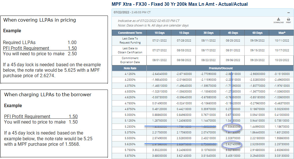The image size is (294, 159).
Task: Click the 1.44990000 cell
Action: 257,127
